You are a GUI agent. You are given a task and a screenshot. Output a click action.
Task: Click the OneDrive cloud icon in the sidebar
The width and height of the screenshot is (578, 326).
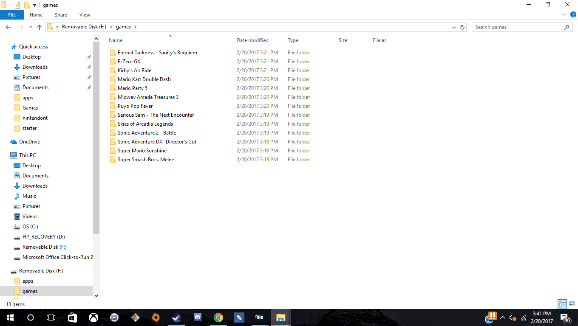tap(14, 142)
